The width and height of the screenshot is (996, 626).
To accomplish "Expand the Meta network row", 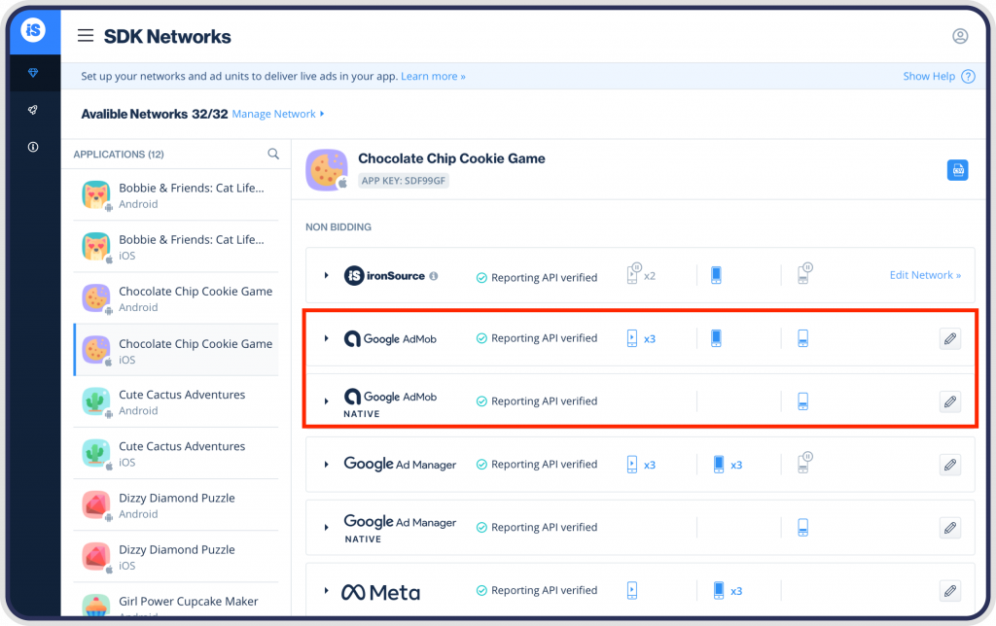I will (326, 590).
